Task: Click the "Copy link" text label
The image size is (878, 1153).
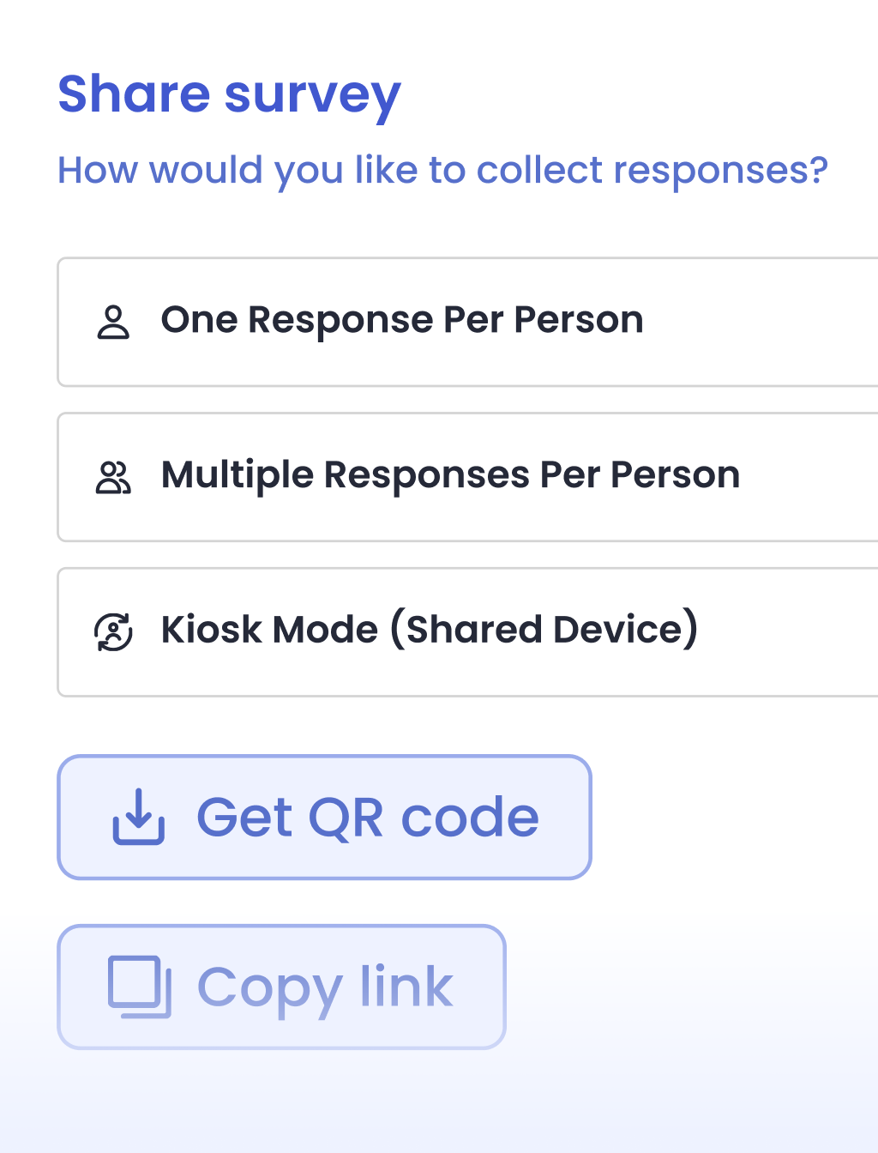Action: click(325, 987)
